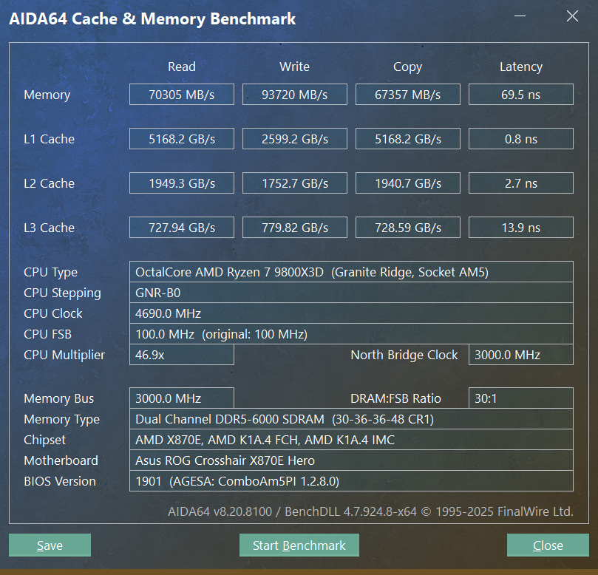This screenshot has height=575, width=598.
Task: Select L2 Cache Latency 2.7 ns
Action: (x=520, y=183)
